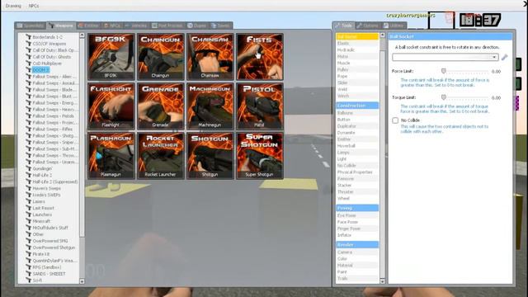Viewport: 528px width, 297px height.
Task: Switch to the Spawnlists tab
Action: 31,26
